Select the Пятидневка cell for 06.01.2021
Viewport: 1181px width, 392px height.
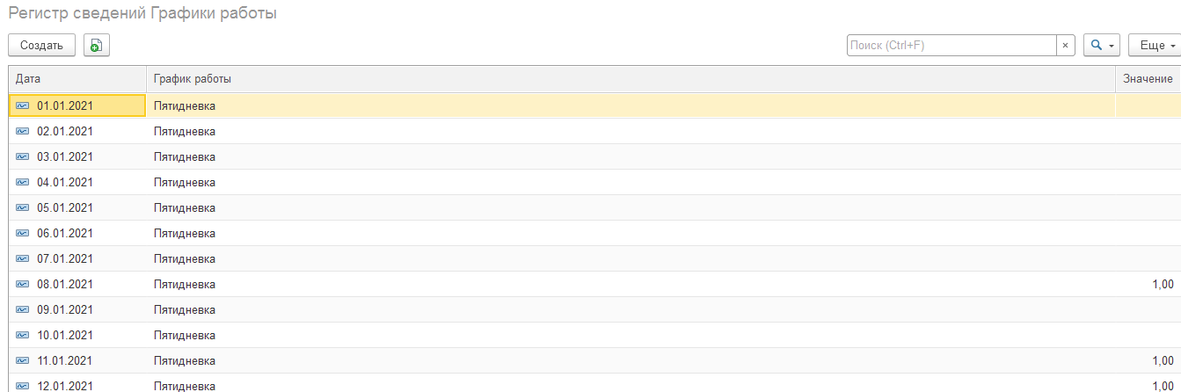click(x=185, y=234)
